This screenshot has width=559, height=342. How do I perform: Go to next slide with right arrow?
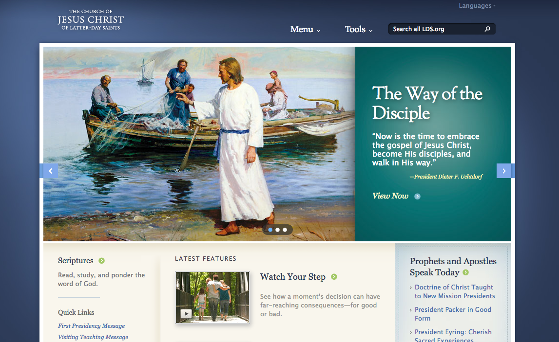[x=504, y=171]
